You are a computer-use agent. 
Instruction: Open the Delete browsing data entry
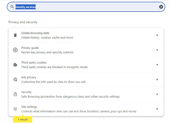[x=86, y=35]
